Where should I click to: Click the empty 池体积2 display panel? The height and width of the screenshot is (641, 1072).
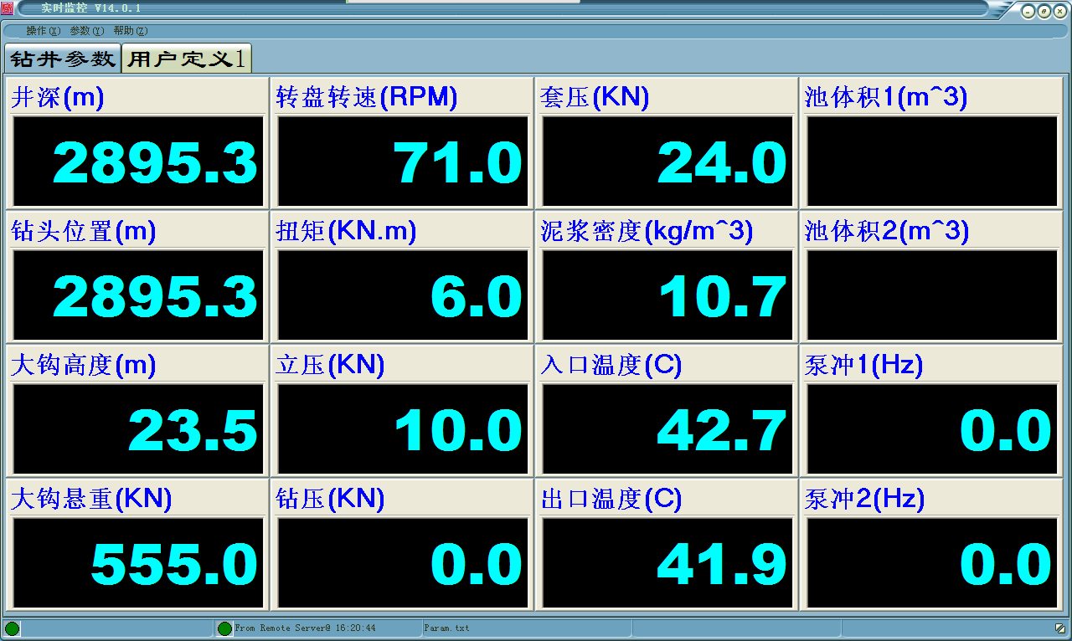[932, 295]
